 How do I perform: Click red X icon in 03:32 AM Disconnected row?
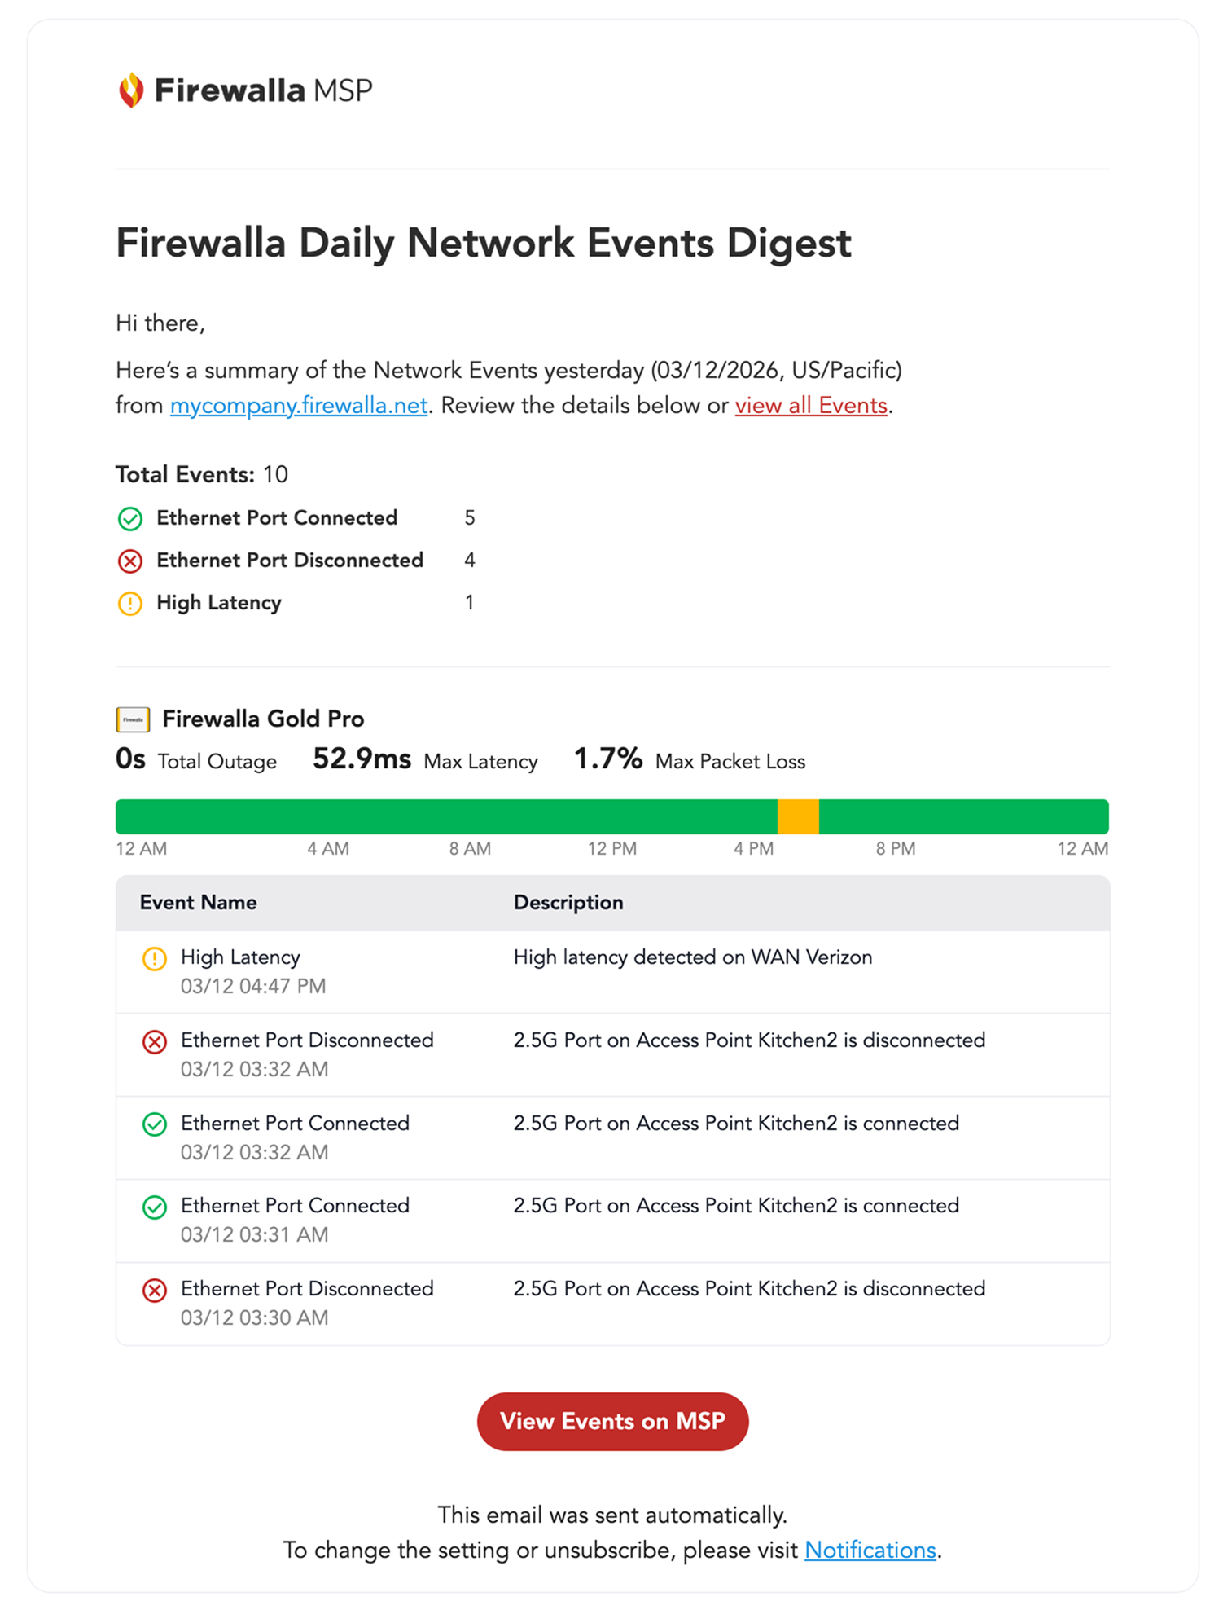(155, 1041)
